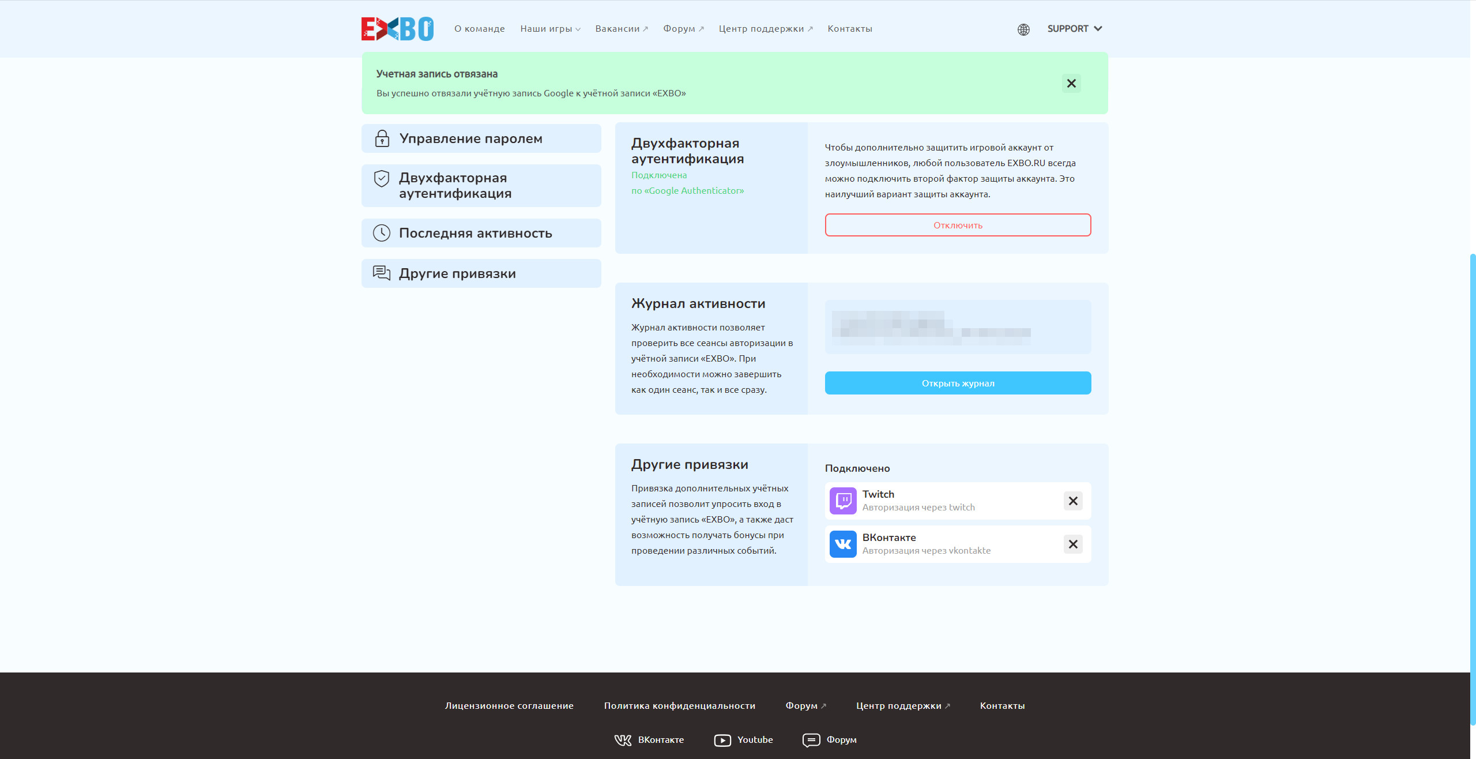
Task: Click the Twitch logo icon in other bindings
Action: [842, 501]
